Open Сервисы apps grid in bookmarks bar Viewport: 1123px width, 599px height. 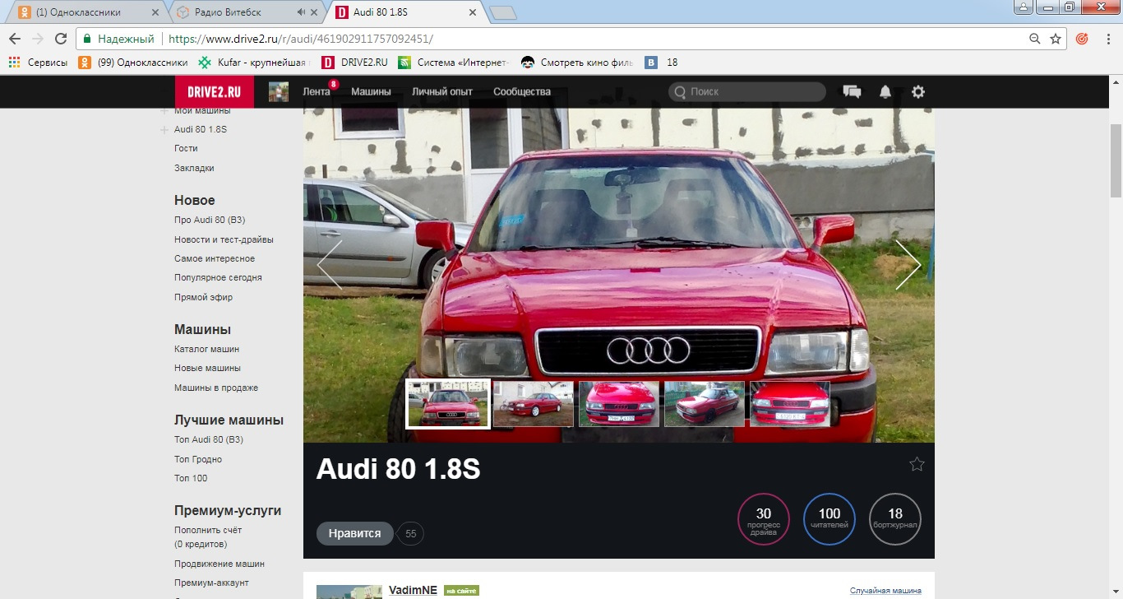(x=38, y=62)
